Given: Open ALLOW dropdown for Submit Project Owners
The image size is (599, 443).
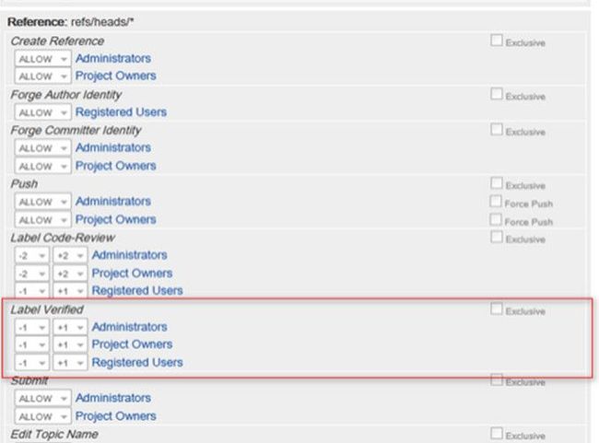Looking at the screenshot, I should 43,416.
